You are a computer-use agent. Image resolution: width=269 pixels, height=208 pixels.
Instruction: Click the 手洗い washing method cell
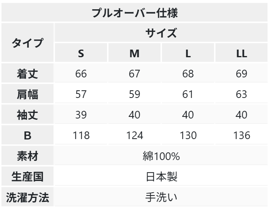click(x=161, y=198)
